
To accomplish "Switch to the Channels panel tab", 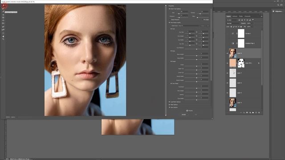I will pyautogui.click(x=248, y=16).
